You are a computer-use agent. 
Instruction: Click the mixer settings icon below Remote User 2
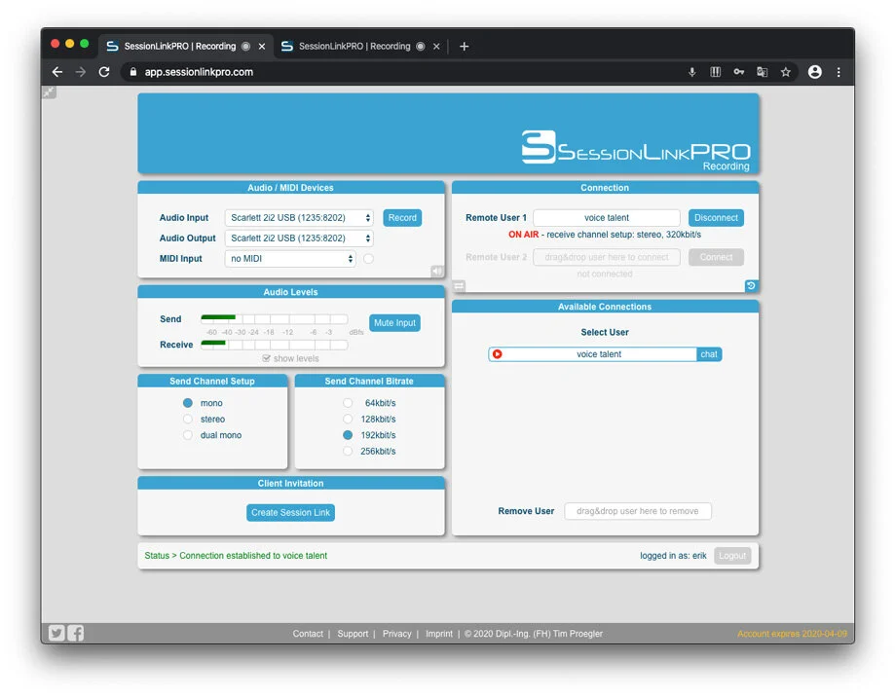459,286
